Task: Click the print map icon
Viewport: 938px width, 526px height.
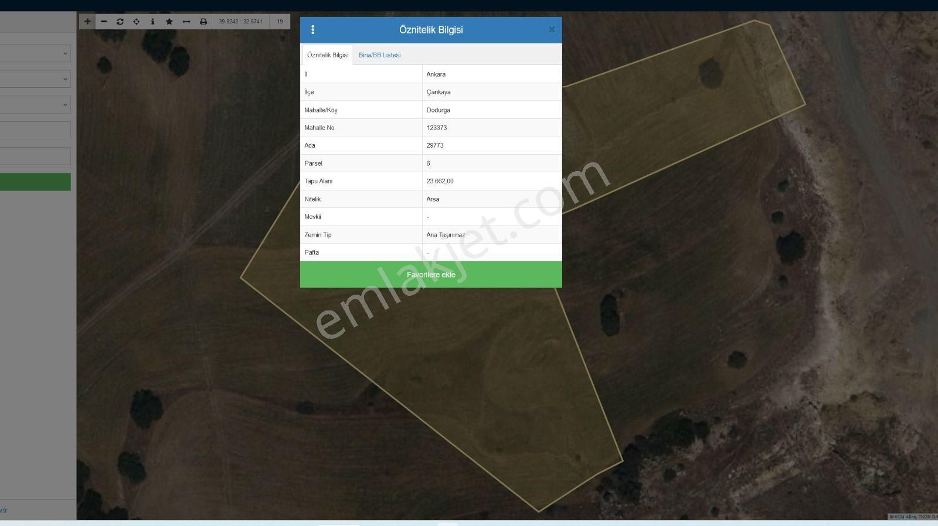Action: (203, 22)
